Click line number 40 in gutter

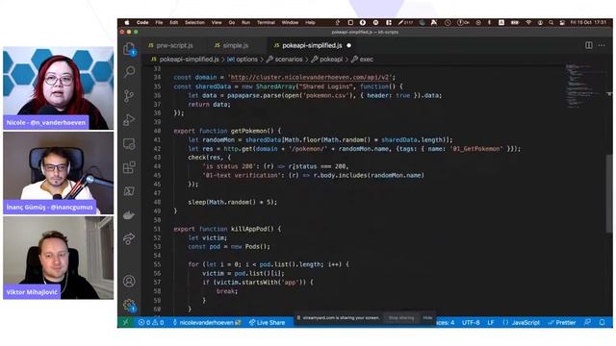tap(157, 131)
